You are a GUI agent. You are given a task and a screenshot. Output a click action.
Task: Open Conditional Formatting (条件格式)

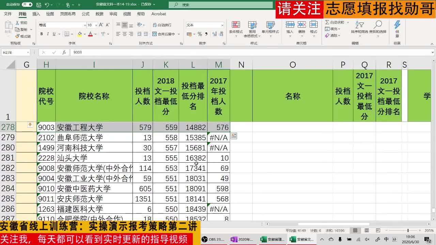coord(236,29)
